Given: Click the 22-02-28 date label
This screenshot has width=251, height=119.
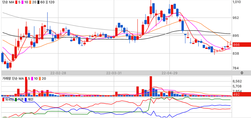Looking at the screenshot, I should pyautogui.click(x=58, y=73).
